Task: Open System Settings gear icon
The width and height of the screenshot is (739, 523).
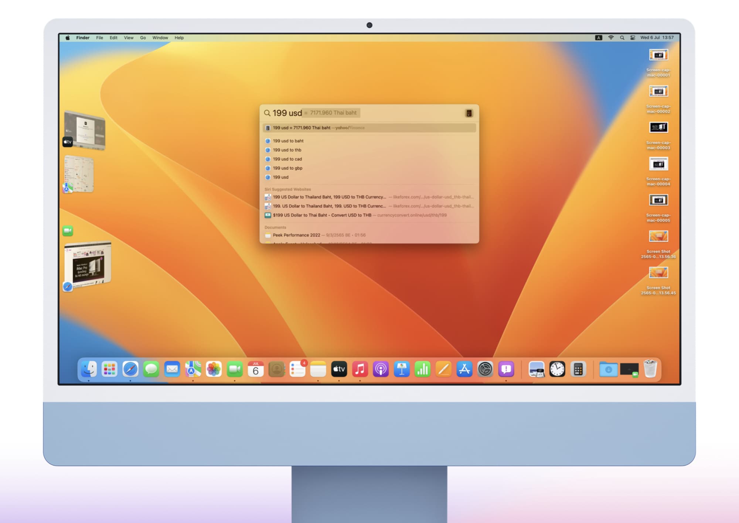Action: (x=485, y=369)
